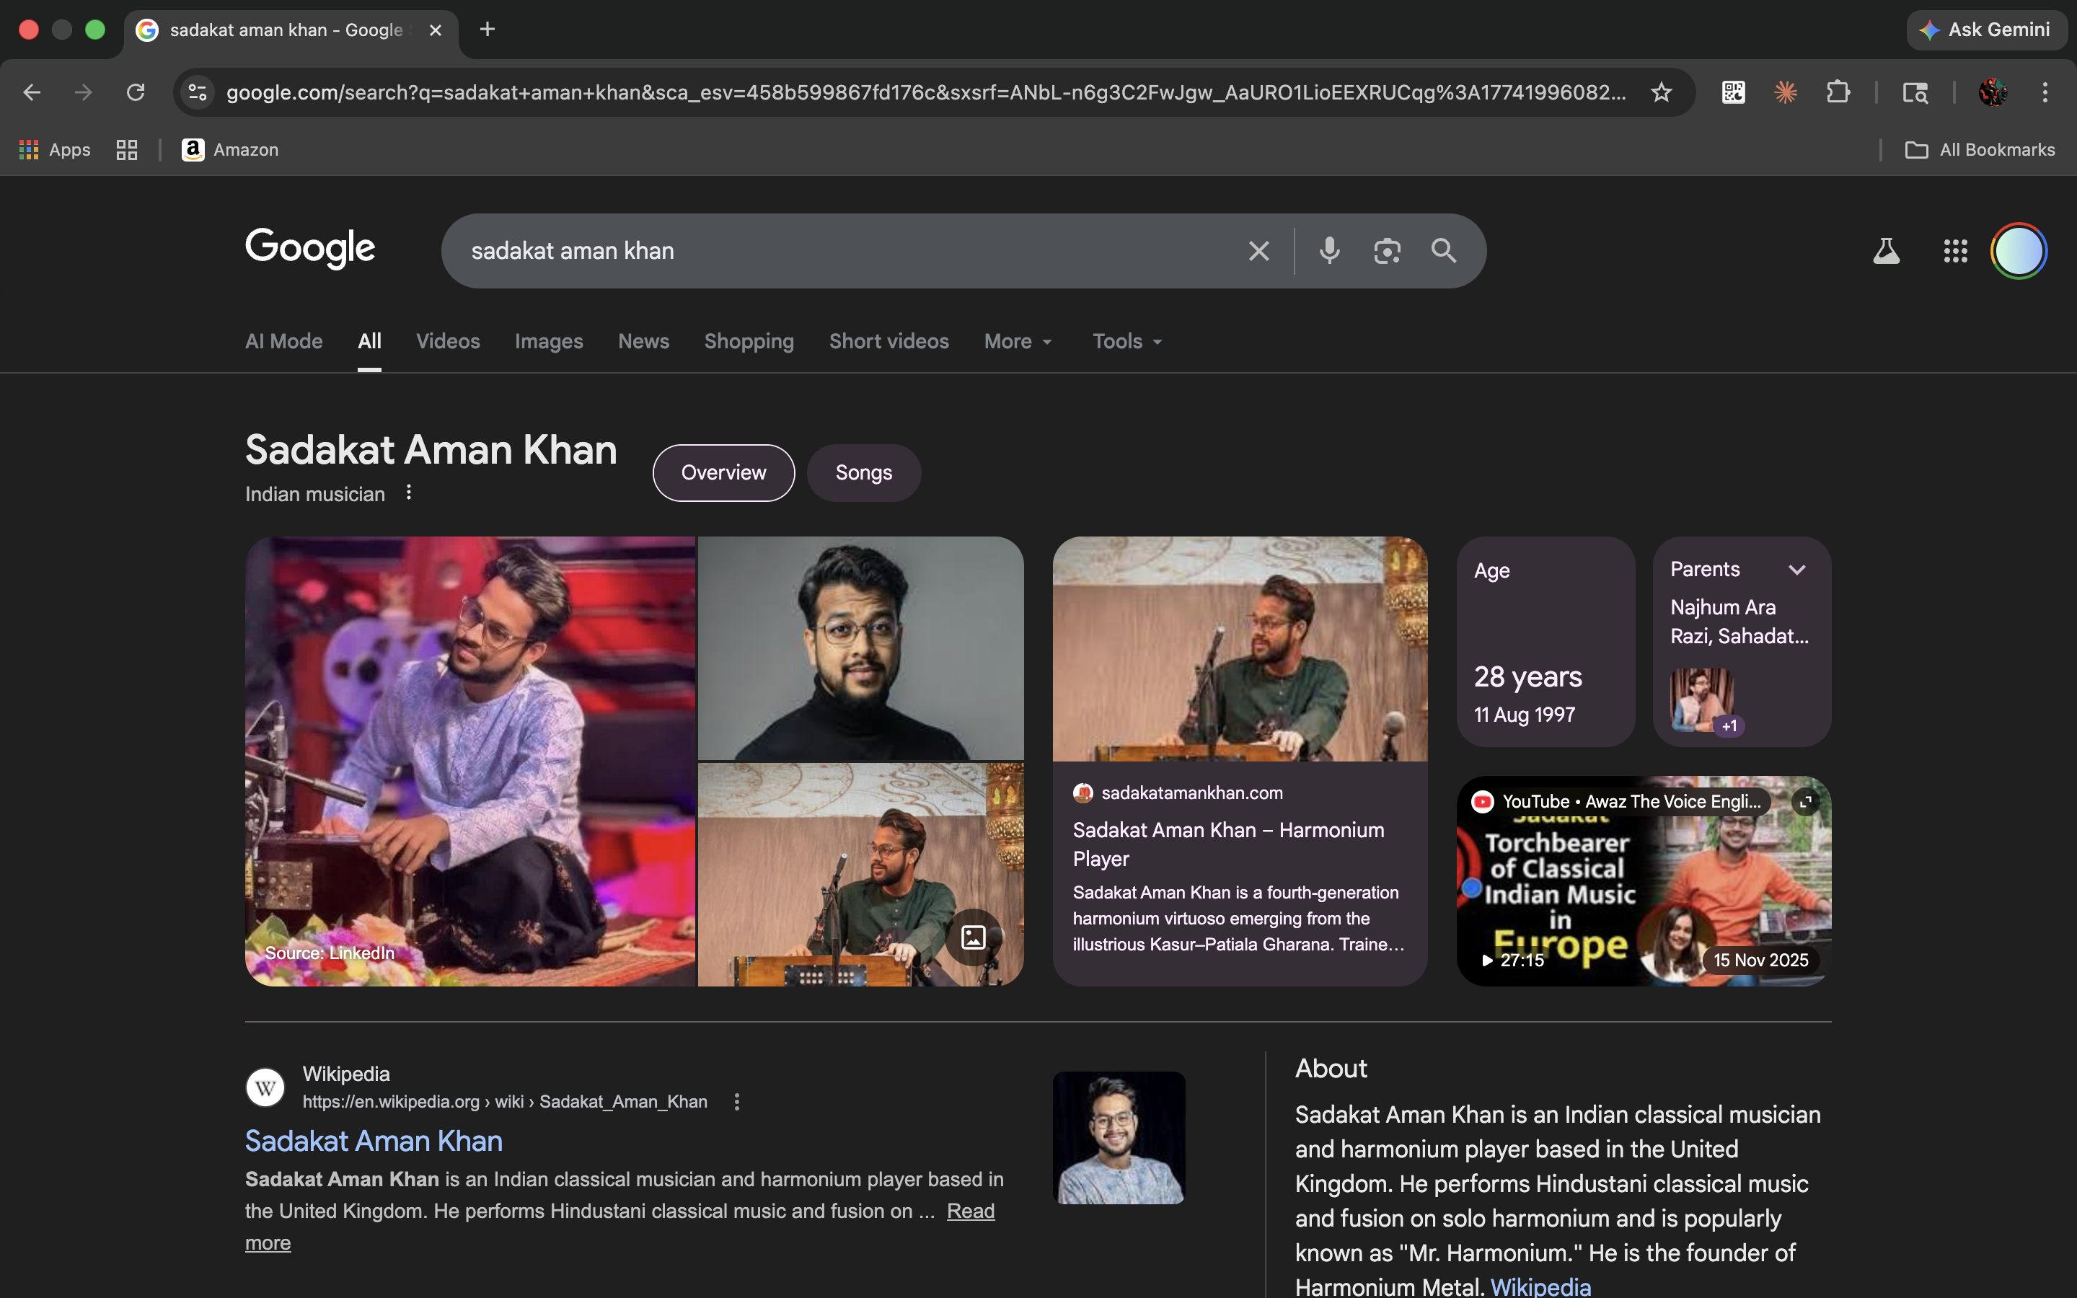Clear the search query with the X icon
Screen dimensions: 2077x1298
1257,251
